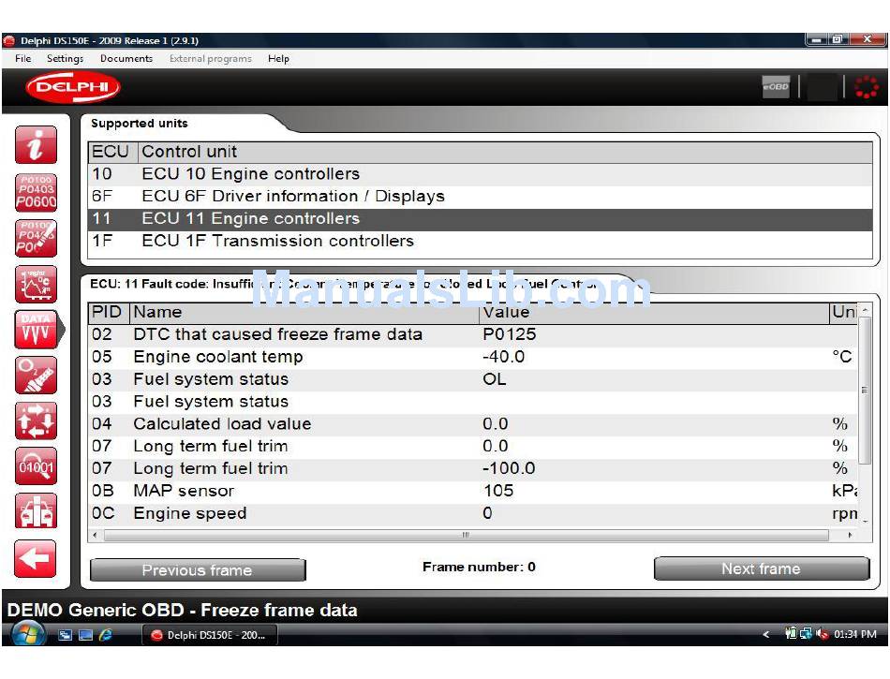This screenshot has width=890, height=679.
Task: Click the erase fault codes icon
Action: tap(37, 238)
